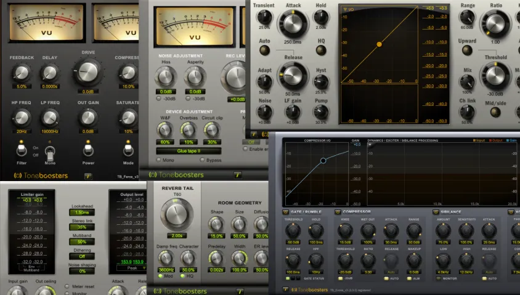Open the Dithering Off selector

tap(82, 256)
